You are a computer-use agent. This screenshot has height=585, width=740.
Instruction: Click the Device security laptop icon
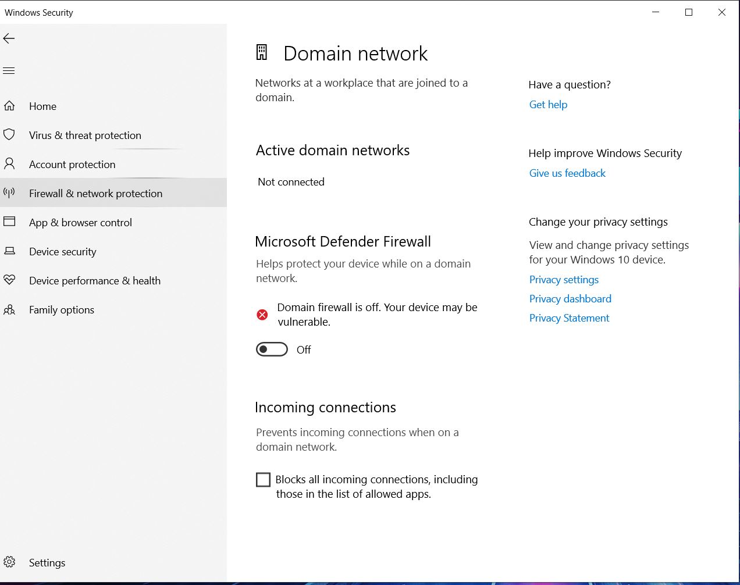point(9,251)
